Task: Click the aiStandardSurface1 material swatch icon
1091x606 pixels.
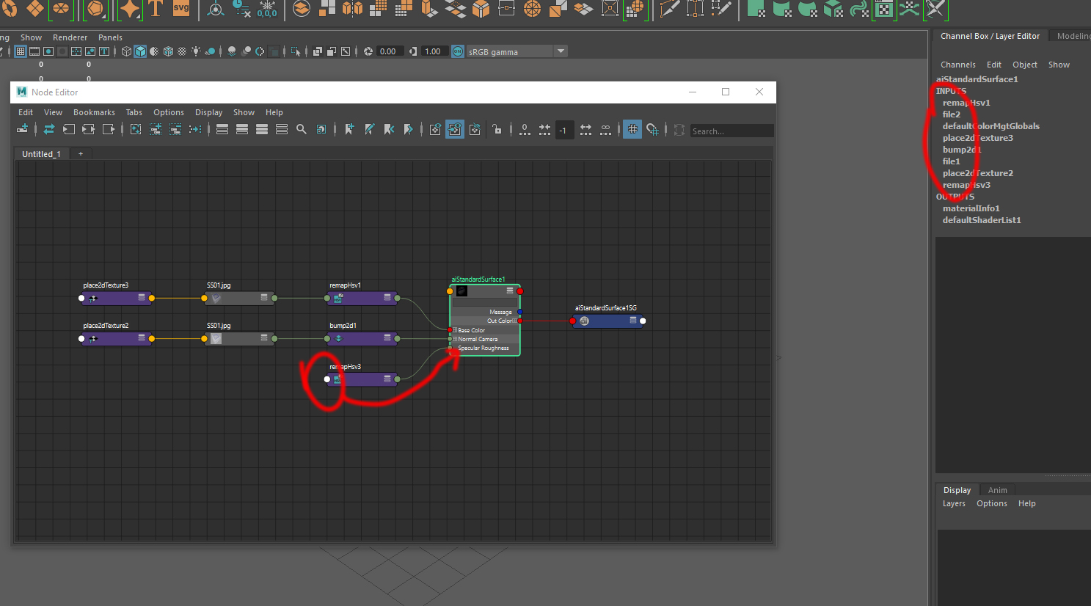Action: point(461,291)
